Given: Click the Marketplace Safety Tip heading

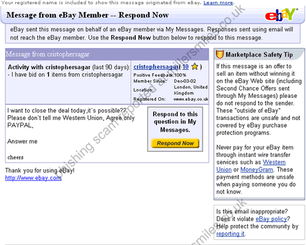Looking at the screenshot, I should pyautogui.click(x=259, y=55).
